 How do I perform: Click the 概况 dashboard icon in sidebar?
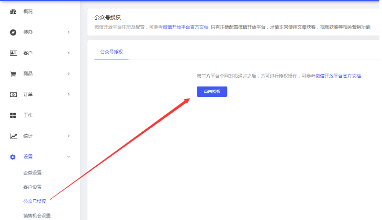pyautogui.click(x=13, y=11)
